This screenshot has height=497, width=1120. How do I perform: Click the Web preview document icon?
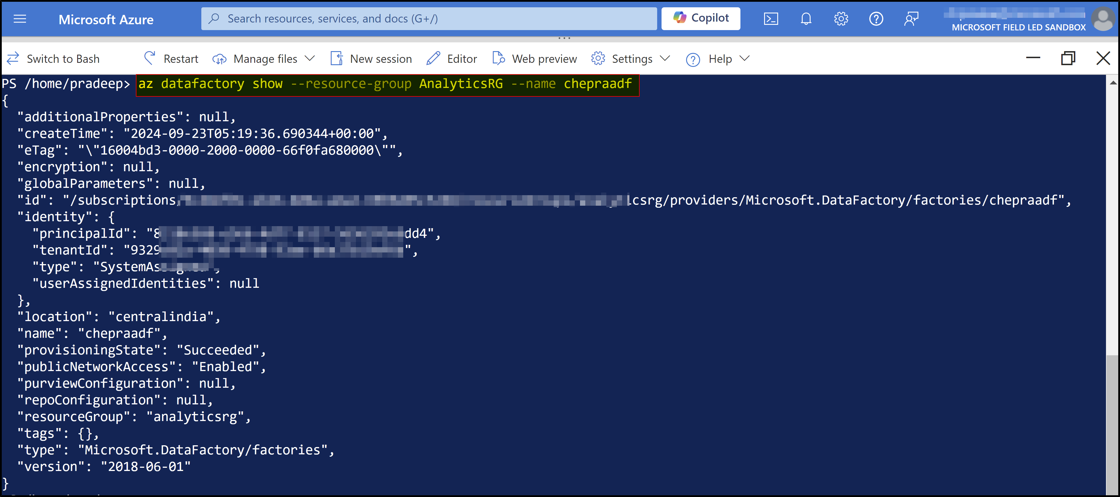(x=498, y=58)
